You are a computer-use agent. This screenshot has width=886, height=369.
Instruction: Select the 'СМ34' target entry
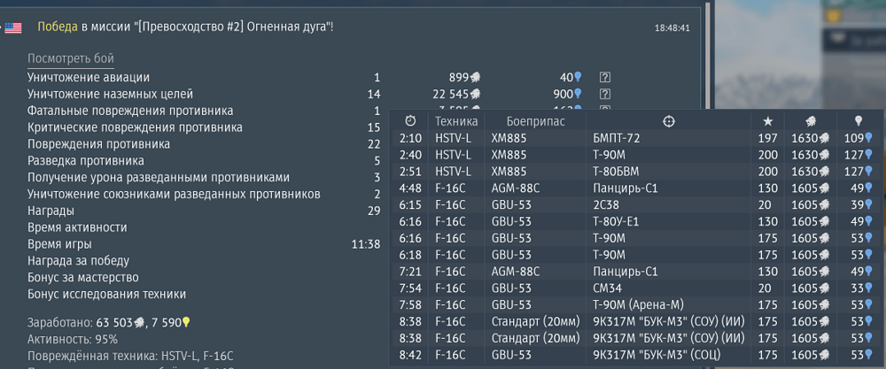(604, 288)
